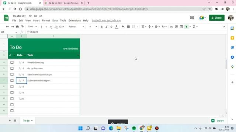
Task: Move document with folder icon
Action: tap(35, 16)
